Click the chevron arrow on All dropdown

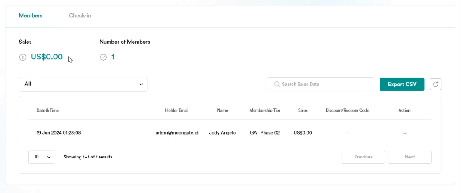click(141, 84)
